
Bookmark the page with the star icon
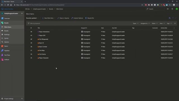(142, 5)
